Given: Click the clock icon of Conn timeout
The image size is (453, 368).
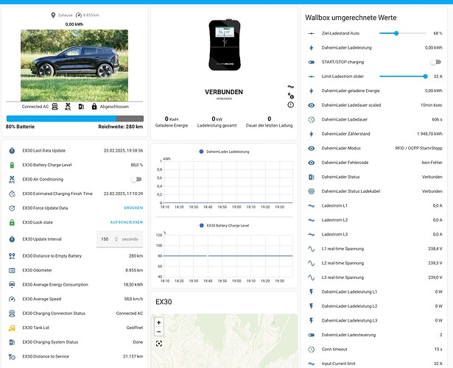Looking at the screenshot, I should pos(311,350).
